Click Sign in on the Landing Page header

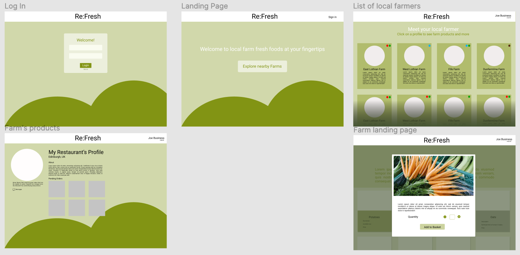tap(332, 17)
